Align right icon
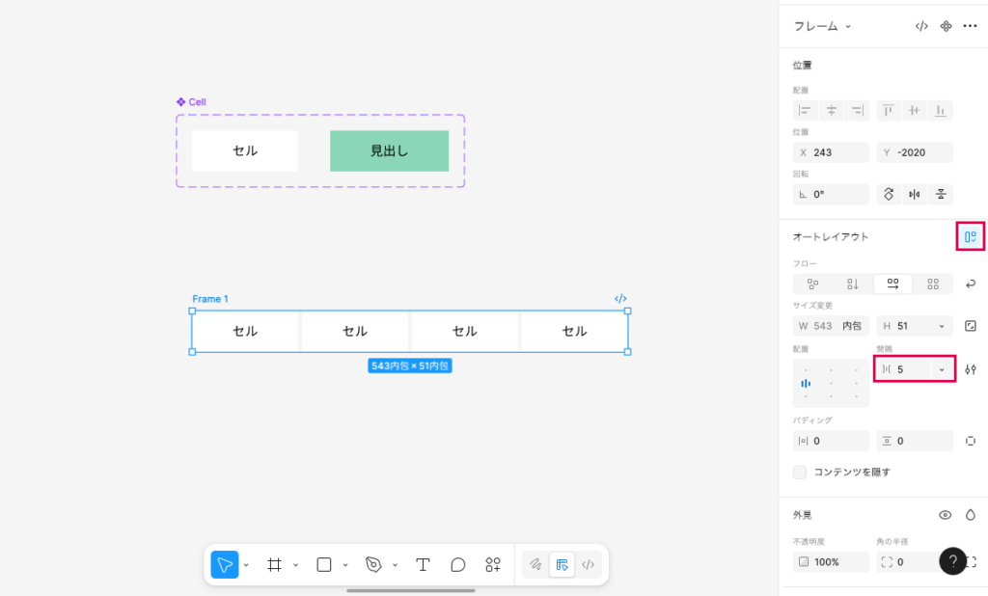The height and width of the screenshot is (596, 988). 857,110
